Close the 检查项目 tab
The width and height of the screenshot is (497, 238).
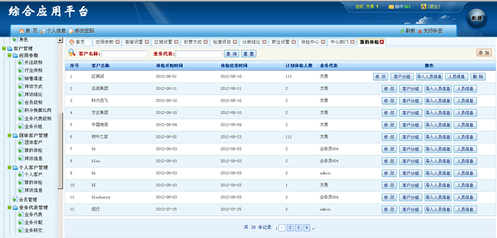click(235, 42)
